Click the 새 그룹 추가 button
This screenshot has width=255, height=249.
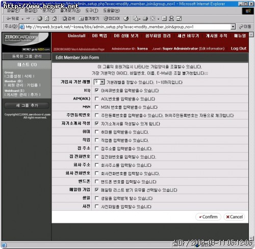[27, 106]
